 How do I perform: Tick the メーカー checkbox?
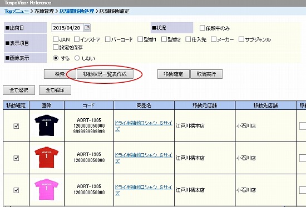point(214,39)
